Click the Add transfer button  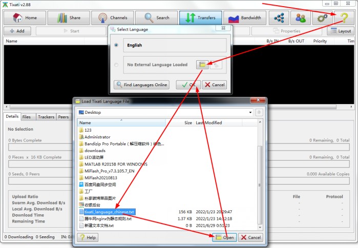[x=17, y=31]
